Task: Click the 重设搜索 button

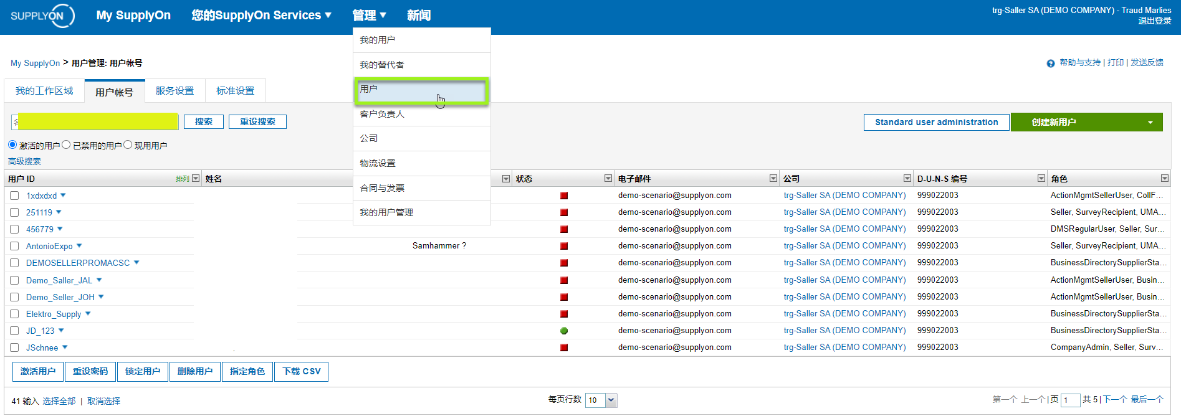Action: pyautogui.click(x=257, y=122)
